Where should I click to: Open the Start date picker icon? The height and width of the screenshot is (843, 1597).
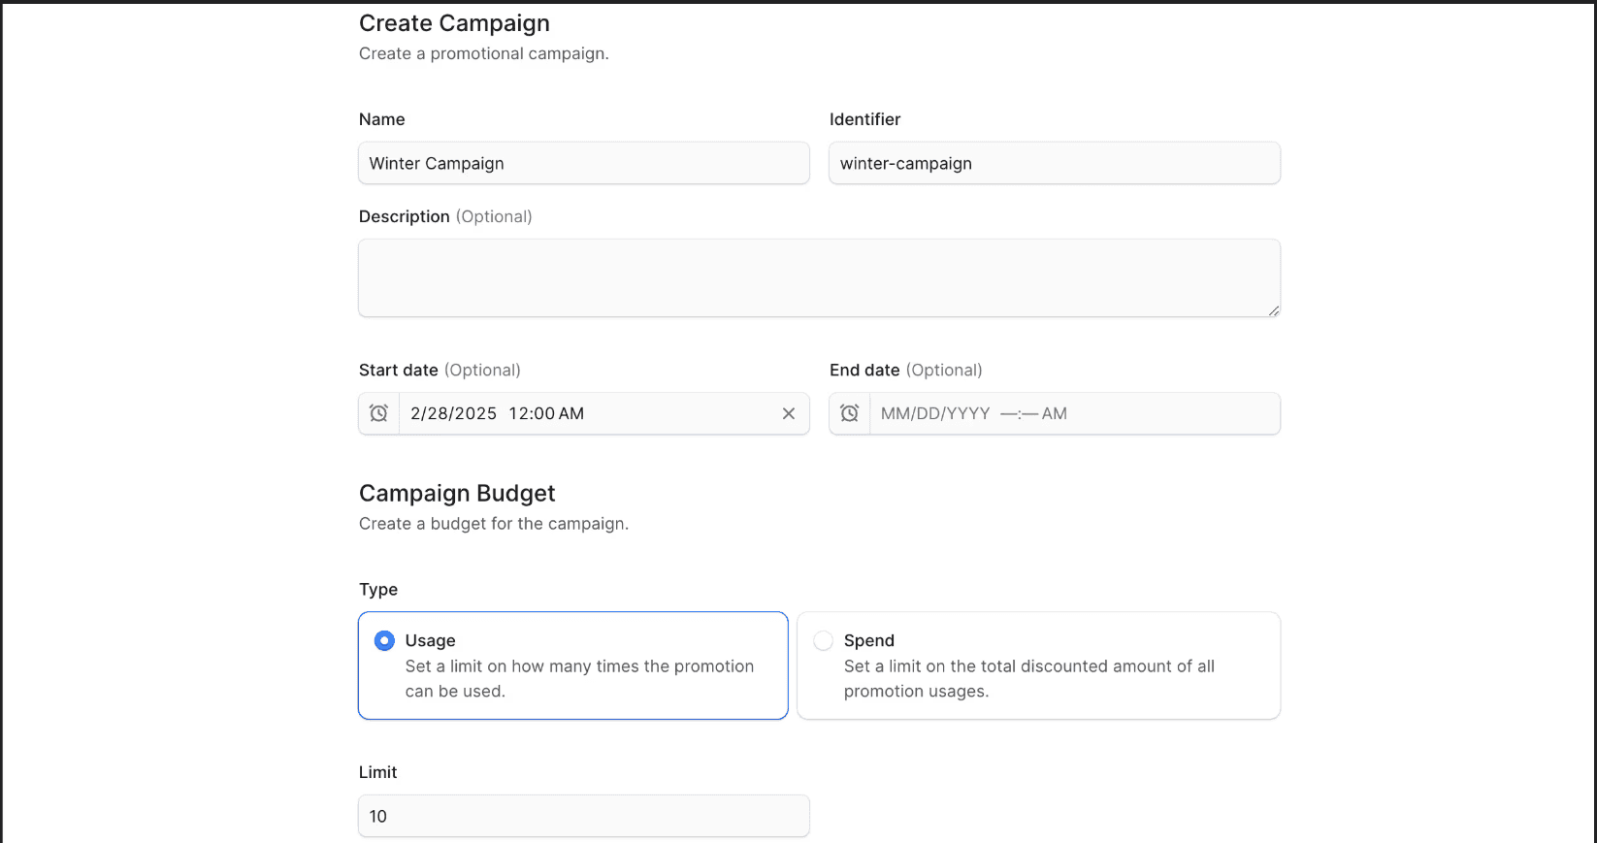(x=378, y=413)
